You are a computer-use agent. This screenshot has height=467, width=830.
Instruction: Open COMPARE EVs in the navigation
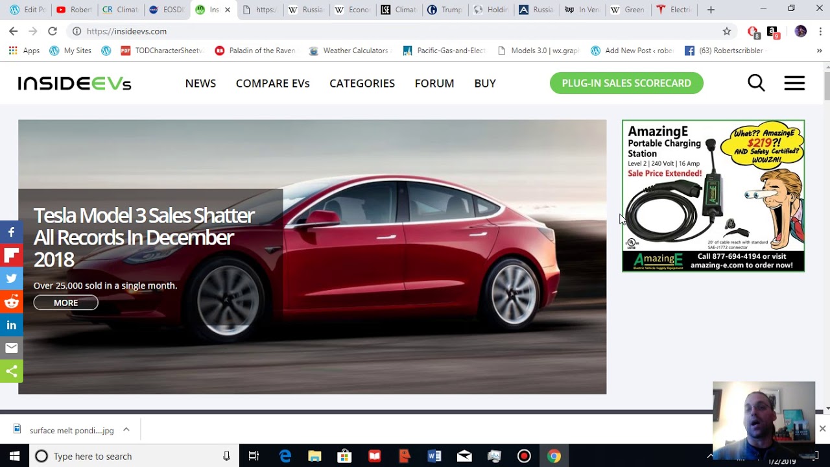[273, 83]
